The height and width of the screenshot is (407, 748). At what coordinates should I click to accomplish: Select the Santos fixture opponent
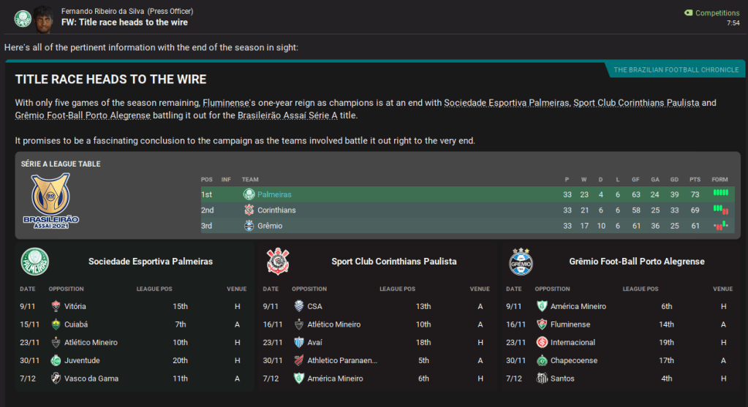point(562,379)
